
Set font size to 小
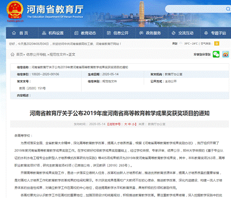133,124
